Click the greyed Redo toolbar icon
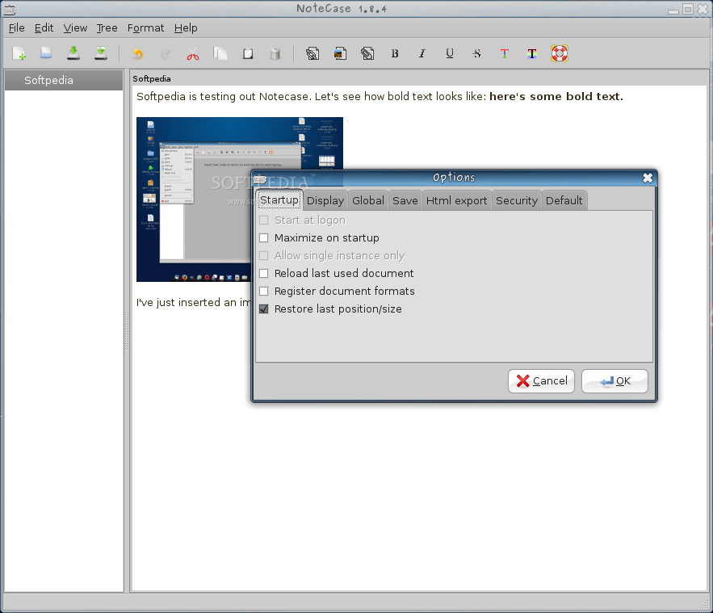This screenshot has width=713, height=613. click(166, 53)
